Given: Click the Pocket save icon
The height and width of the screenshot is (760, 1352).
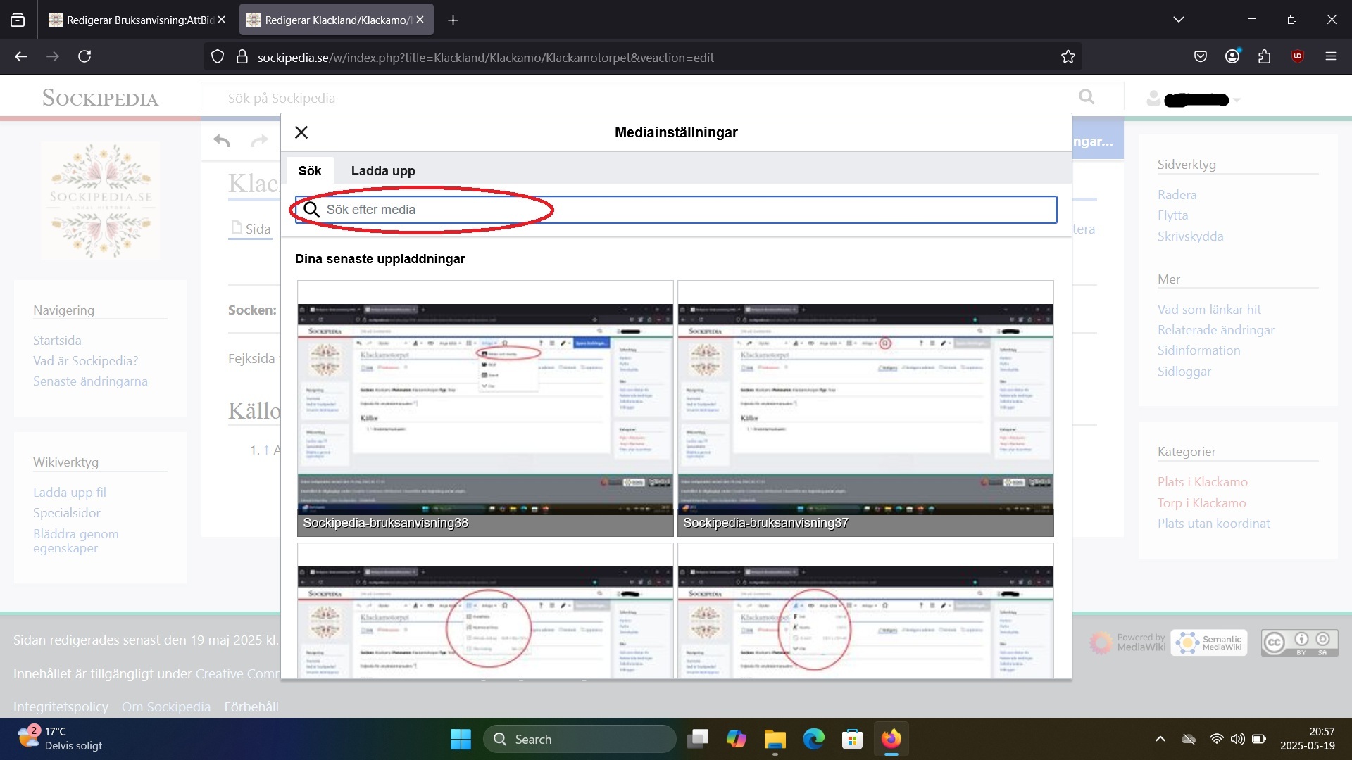Looking at the screenshot, I should (x=1201, y=57).
